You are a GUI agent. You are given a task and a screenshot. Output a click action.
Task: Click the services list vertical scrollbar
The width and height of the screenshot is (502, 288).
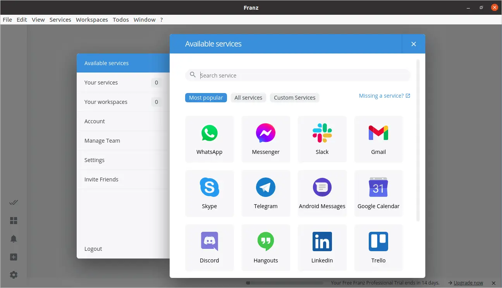[418, 140]
